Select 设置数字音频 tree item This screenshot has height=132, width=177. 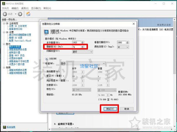pyautogui.click(x=15, y=58)
